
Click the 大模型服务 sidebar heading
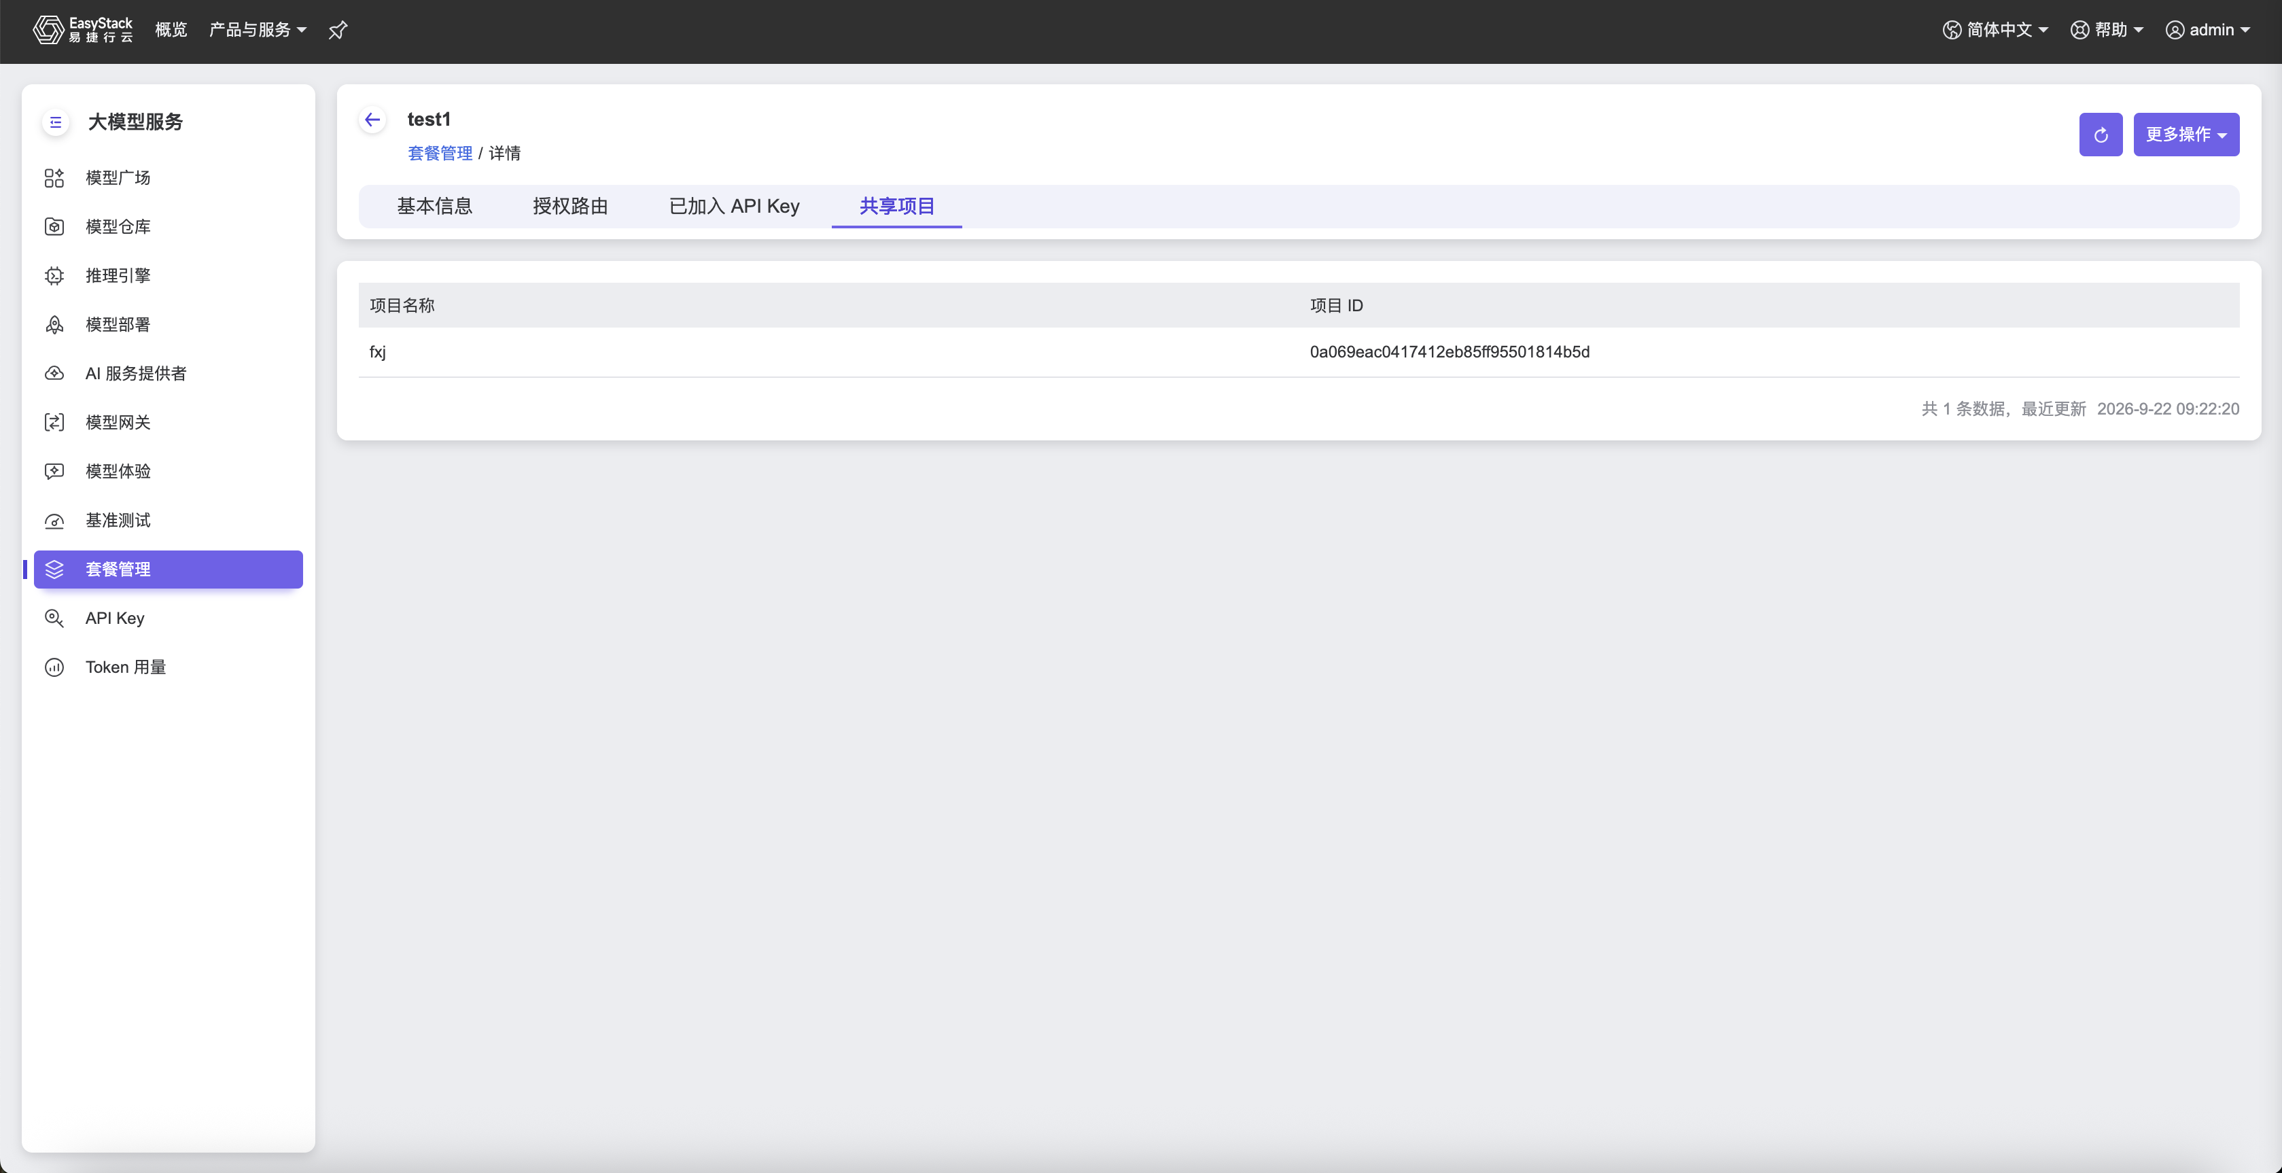tap(135, 122)
